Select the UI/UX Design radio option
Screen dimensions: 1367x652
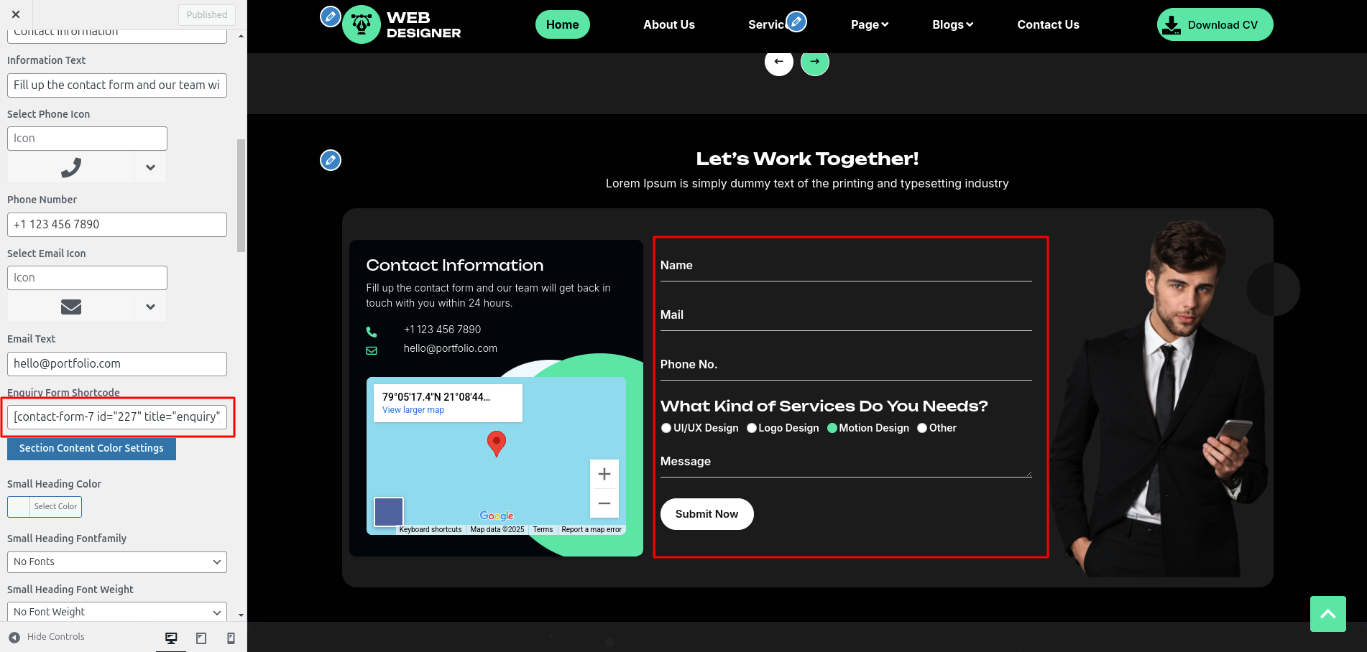pyautogui.click(x=666, y=428)
